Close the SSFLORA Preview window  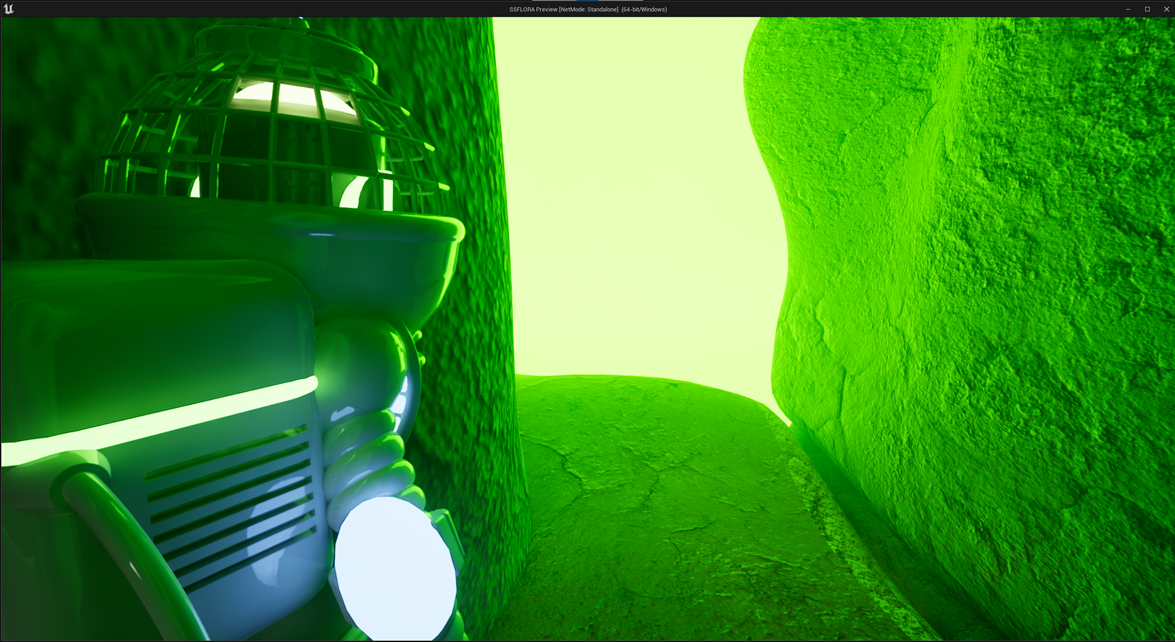pos(1166,9)
